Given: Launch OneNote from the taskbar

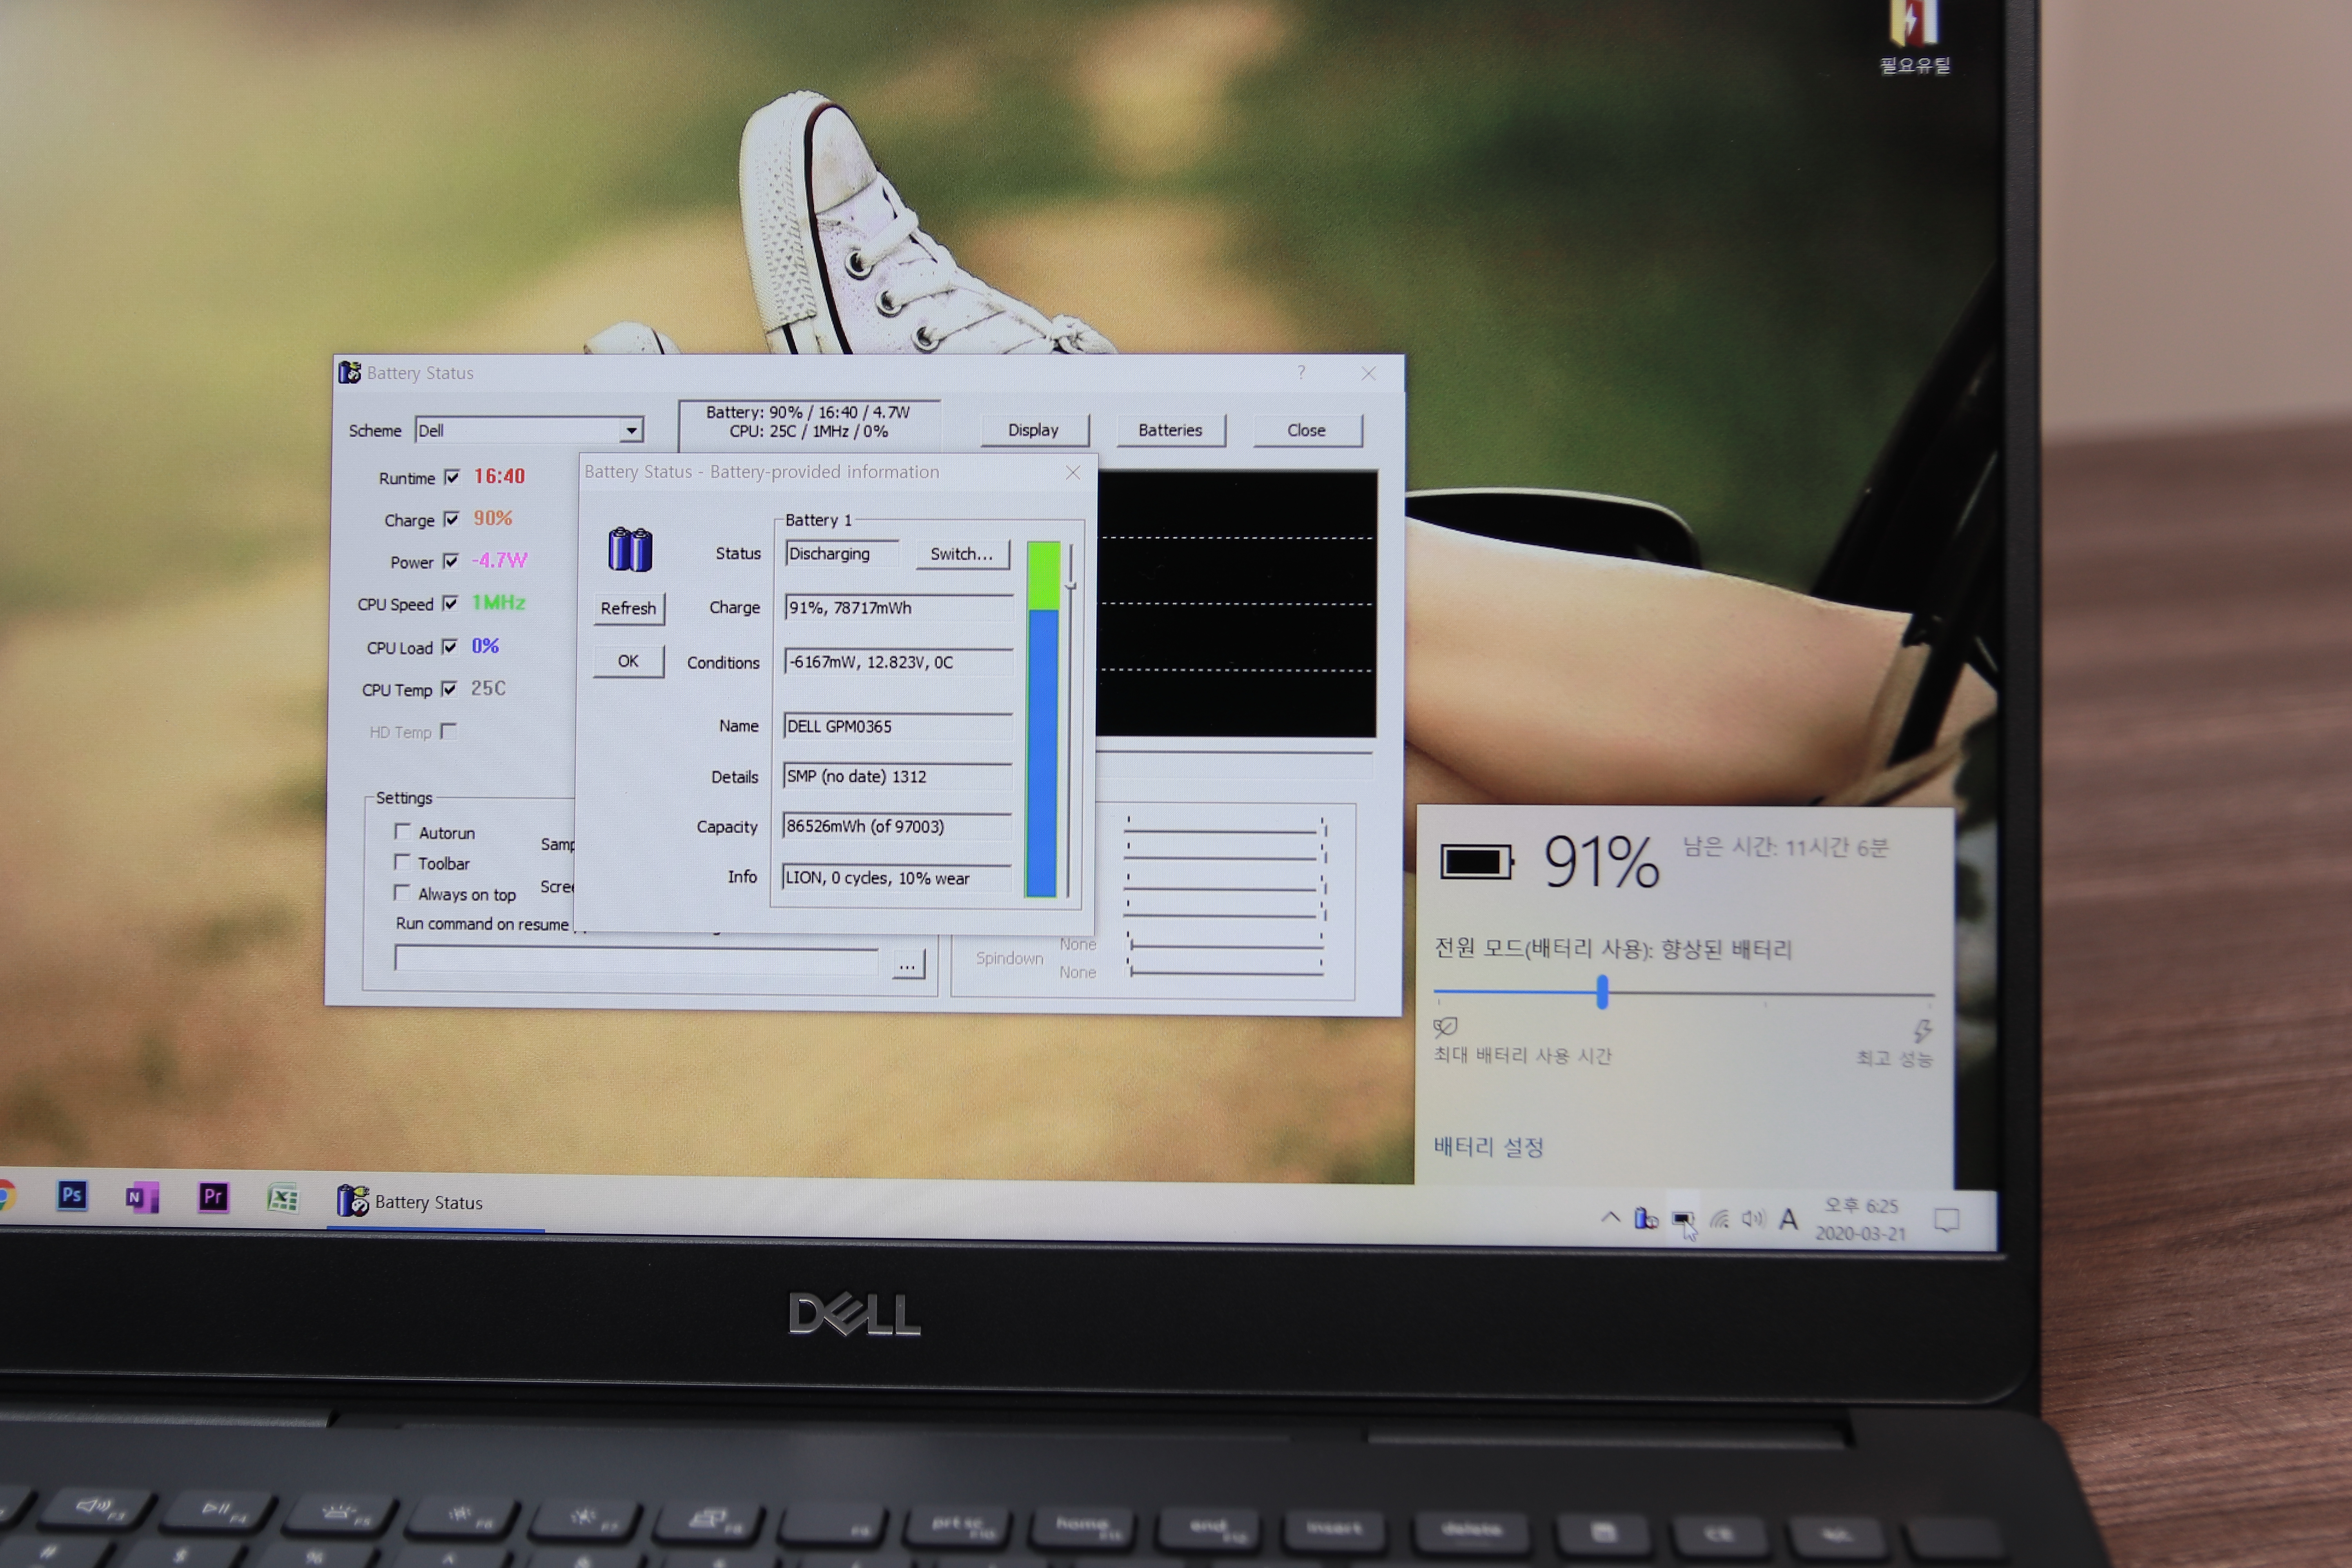Looking at the screenshot, I should point(141,1197).
